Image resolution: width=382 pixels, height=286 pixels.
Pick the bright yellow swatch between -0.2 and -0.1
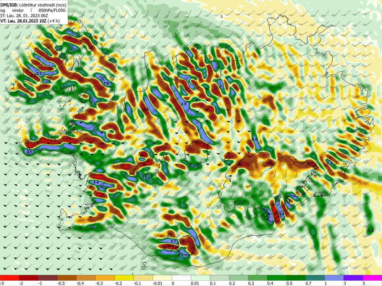pos(124,278)
